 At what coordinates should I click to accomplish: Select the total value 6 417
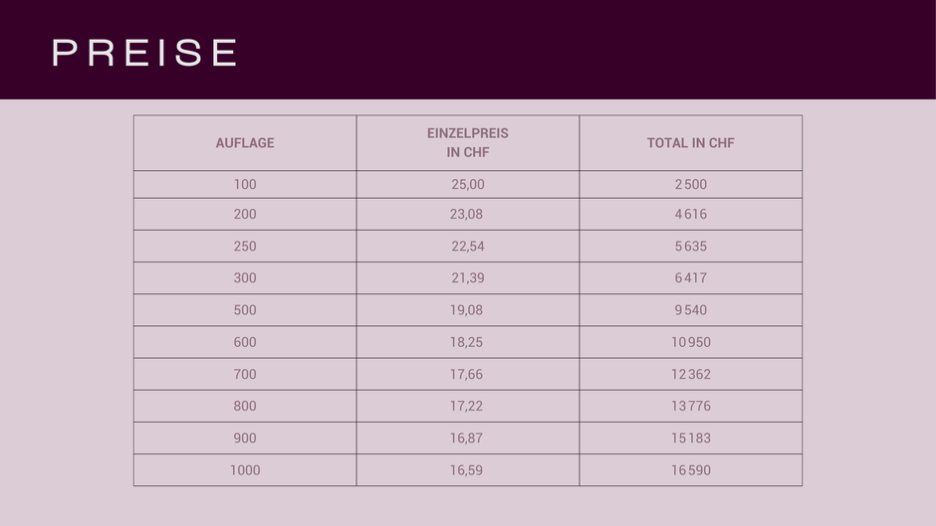tap(690, 278)
